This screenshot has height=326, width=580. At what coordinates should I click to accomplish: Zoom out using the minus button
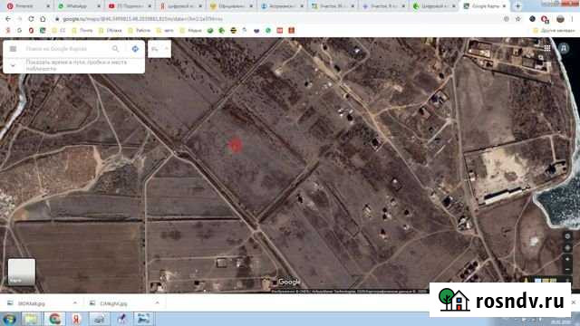tap(567, 270)
